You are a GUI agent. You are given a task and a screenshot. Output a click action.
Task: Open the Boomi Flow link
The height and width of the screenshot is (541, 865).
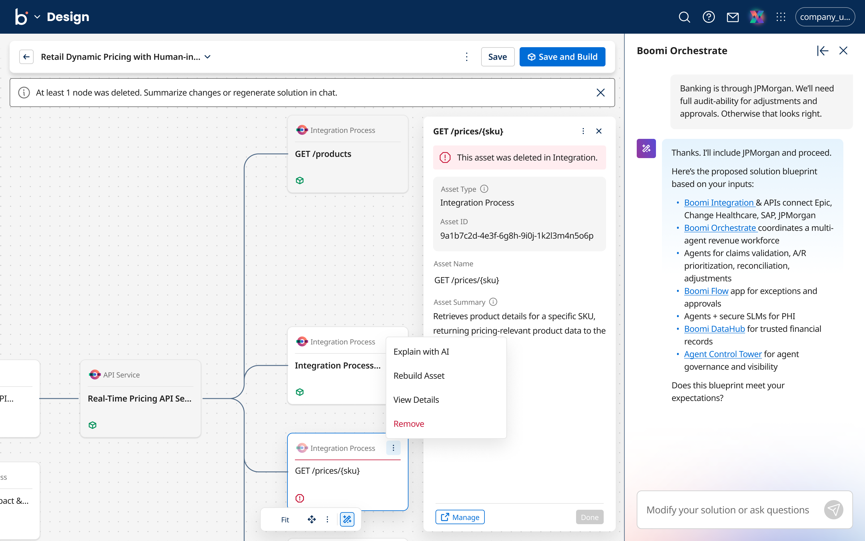[x=706, y=291]
